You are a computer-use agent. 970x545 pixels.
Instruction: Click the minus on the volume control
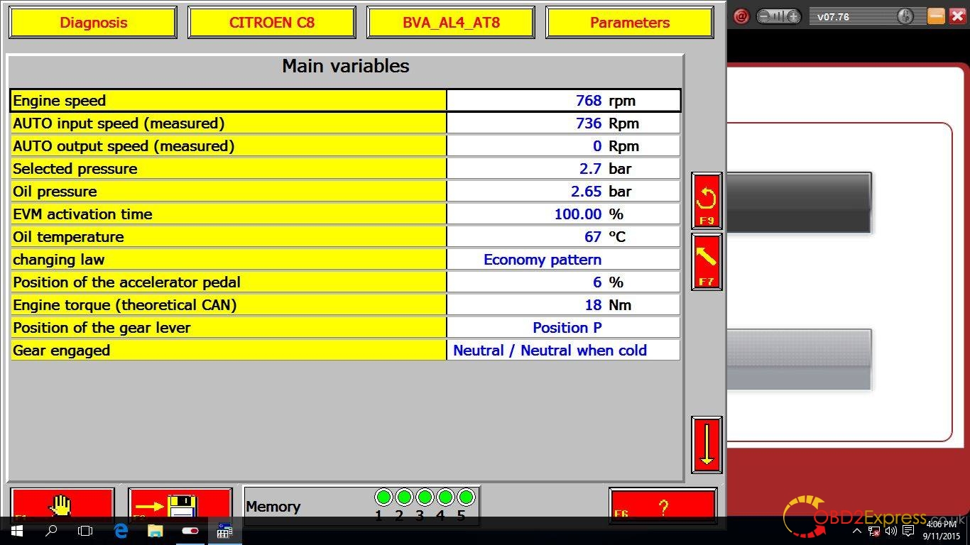click(765, 16)
